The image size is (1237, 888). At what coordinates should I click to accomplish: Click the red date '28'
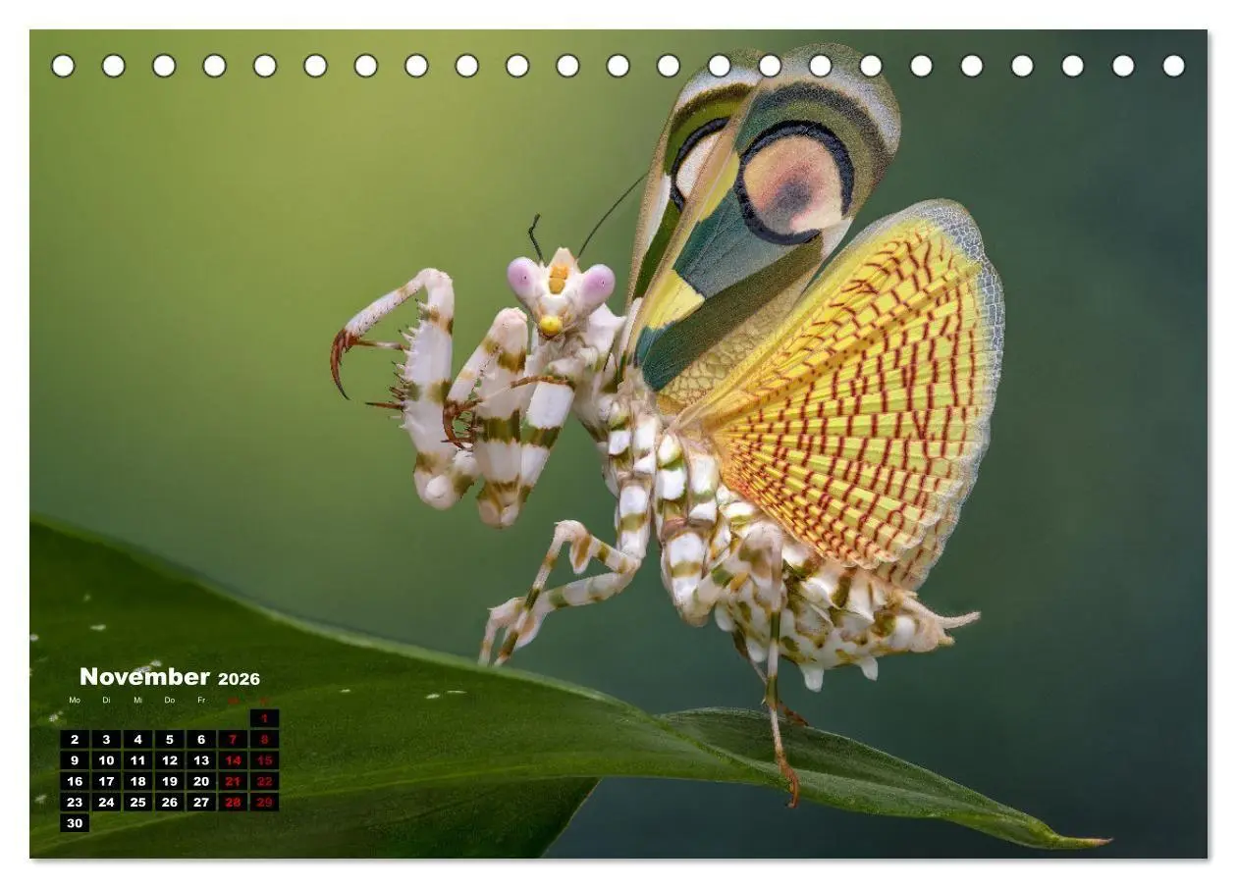coord(233,803)
